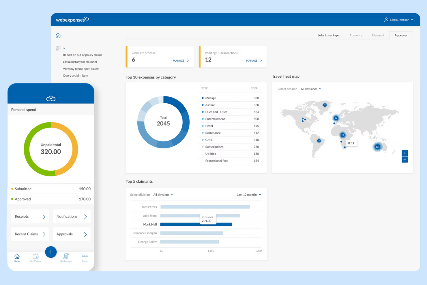Expand the Maria Johnson account menu

399,20
